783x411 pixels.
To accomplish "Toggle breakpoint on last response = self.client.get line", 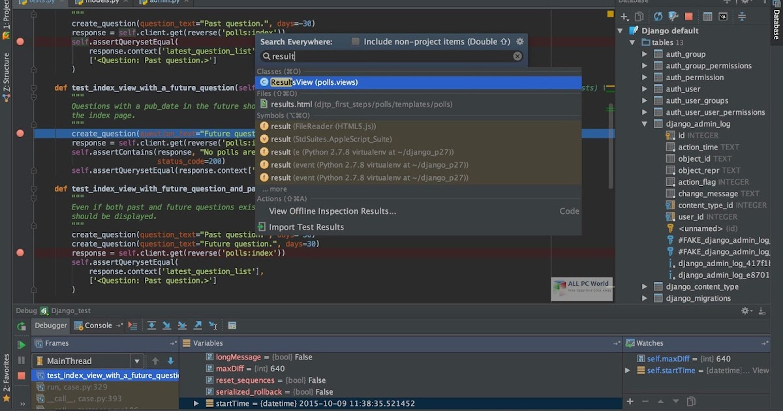I will pos(20,252).
